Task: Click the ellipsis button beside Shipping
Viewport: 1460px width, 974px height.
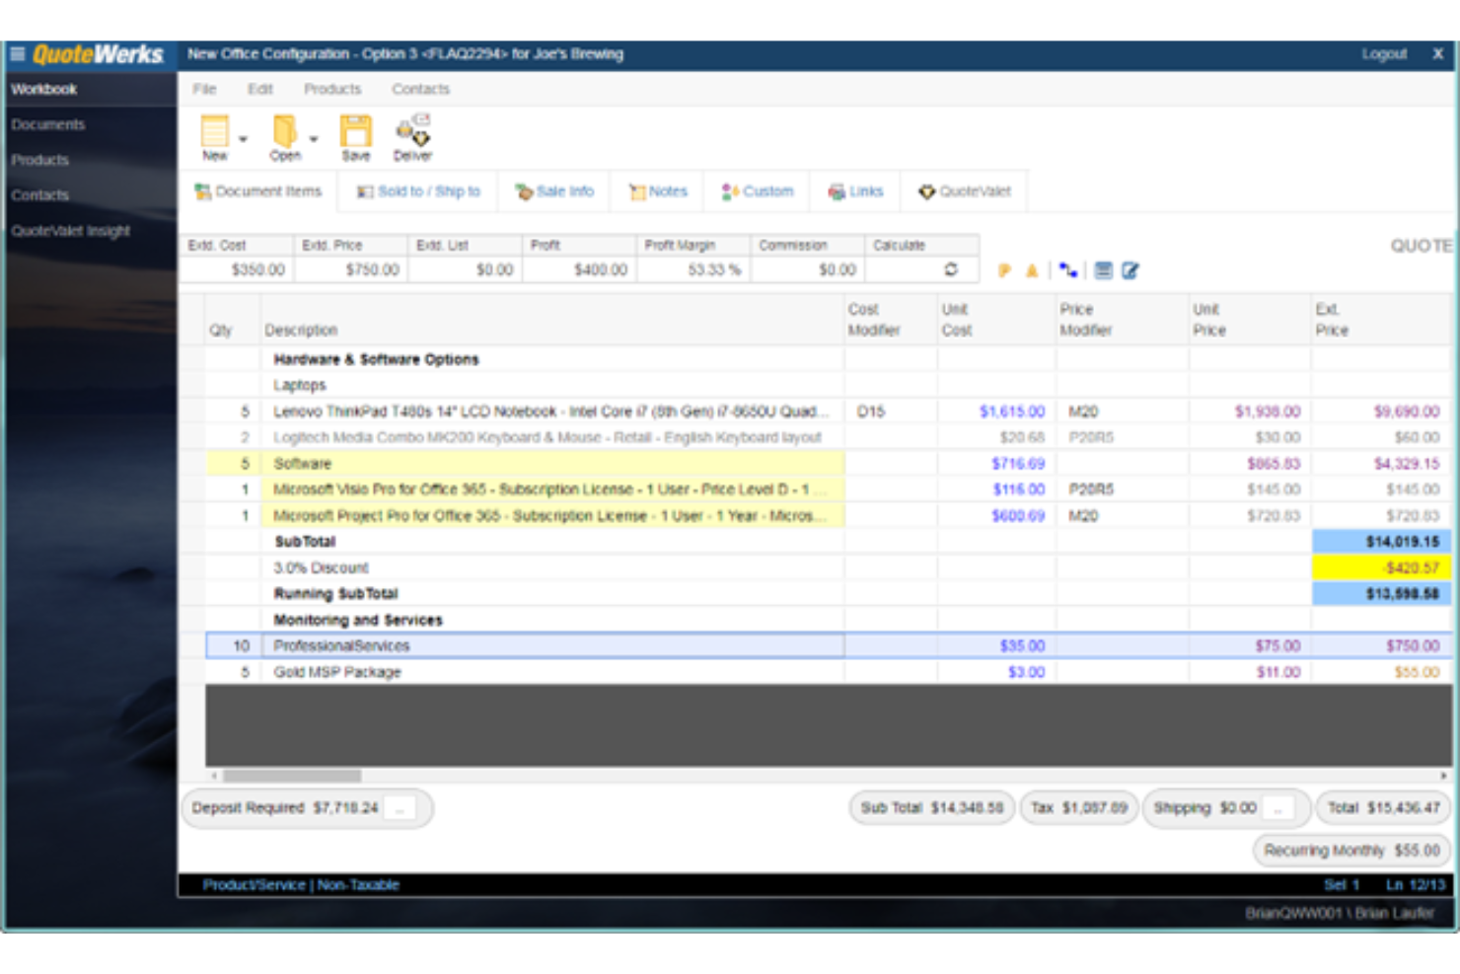Action: point(1277,808)
